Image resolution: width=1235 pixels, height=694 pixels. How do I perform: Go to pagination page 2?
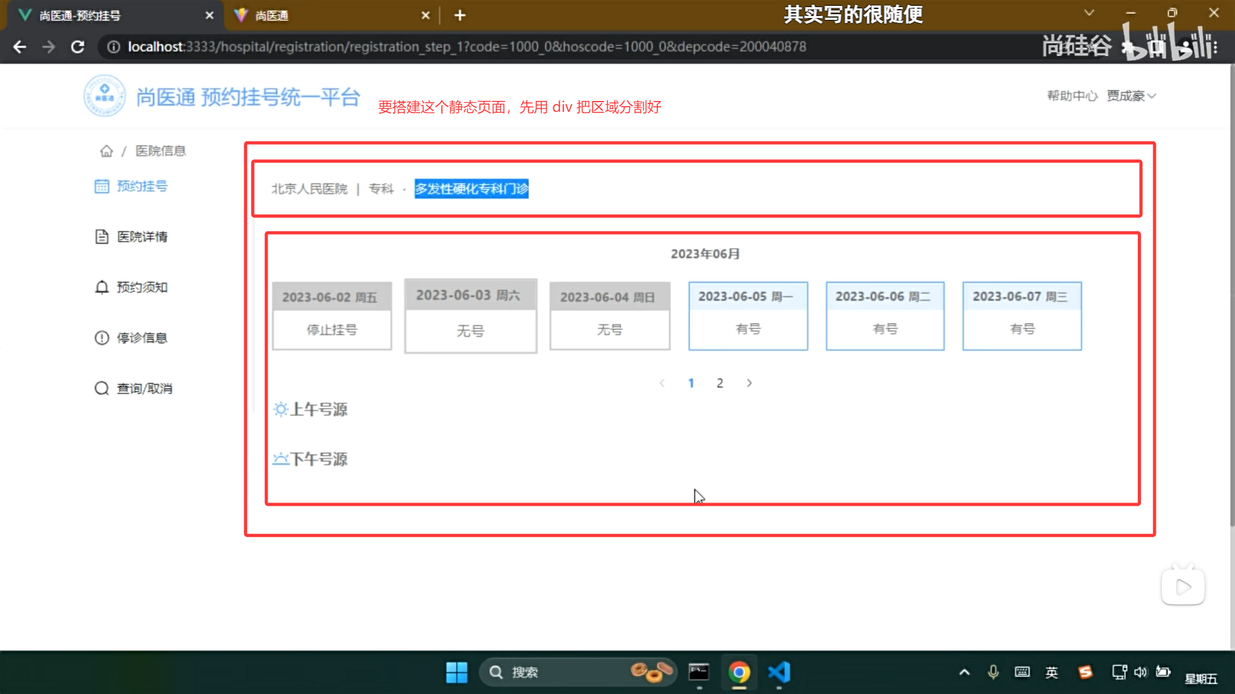click(720, 383)
